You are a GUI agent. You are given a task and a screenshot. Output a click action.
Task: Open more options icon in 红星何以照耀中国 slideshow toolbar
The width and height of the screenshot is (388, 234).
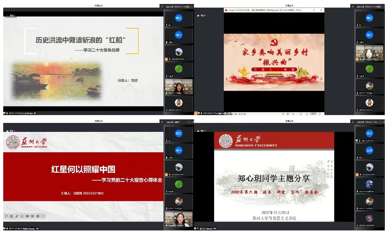click(38, 216)
